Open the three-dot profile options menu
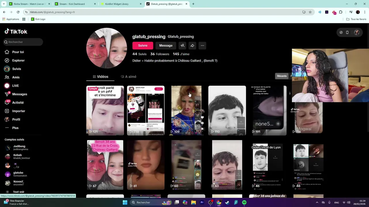Image resolution: width=369 pixels, height=207 pixels. click(x=202, y=45)
